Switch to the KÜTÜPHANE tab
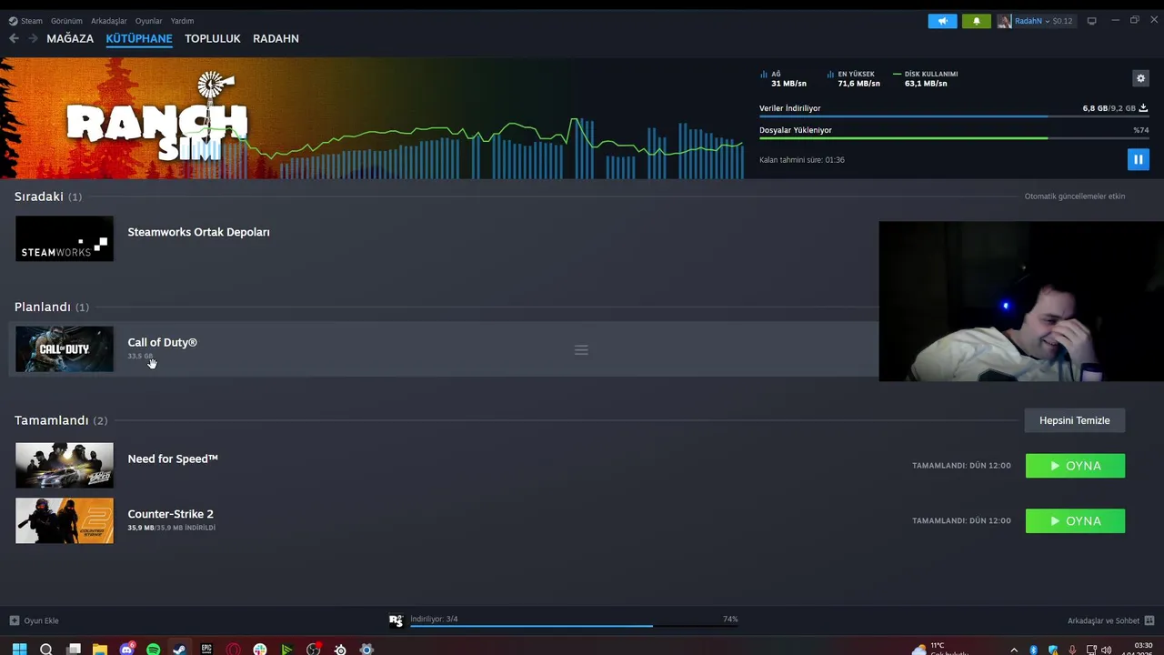 139,38
